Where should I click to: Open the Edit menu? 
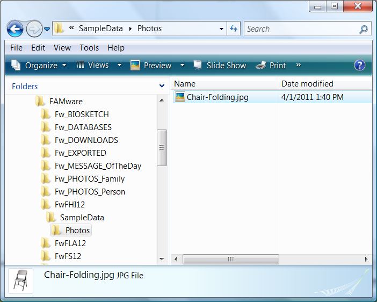[x=38, y=48]
